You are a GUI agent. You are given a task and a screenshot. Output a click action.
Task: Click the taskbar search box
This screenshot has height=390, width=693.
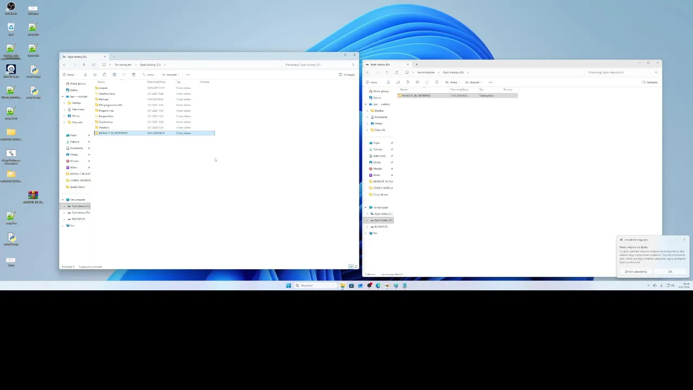point(316,285)
